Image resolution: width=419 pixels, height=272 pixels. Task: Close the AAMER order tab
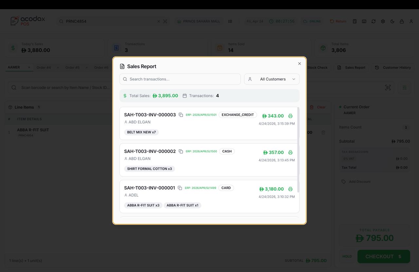click(x=29, y=67)
